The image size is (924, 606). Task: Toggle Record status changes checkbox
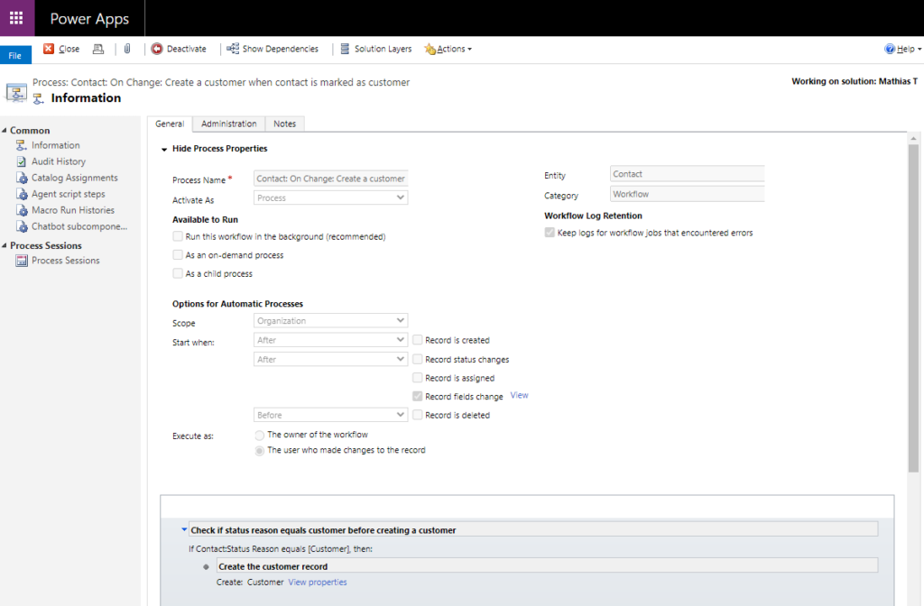point(417,359)
